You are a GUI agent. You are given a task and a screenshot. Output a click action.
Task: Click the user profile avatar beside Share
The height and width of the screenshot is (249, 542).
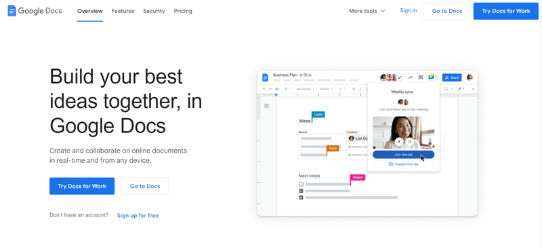[470, 77]
